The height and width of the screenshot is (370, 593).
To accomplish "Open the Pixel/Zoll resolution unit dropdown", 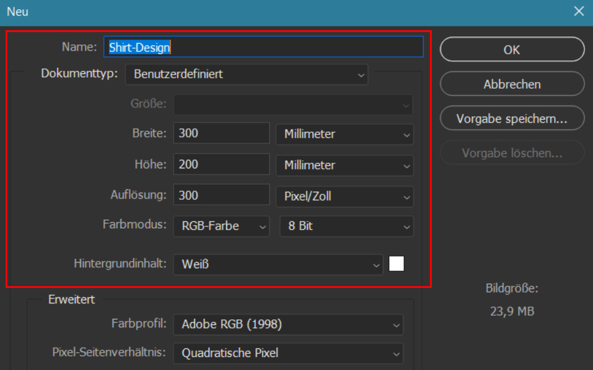I will click(345, 196).
